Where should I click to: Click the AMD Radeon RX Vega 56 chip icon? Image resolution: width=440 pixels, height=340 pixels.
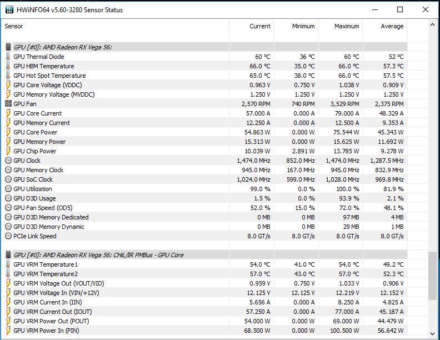[8, 47]
